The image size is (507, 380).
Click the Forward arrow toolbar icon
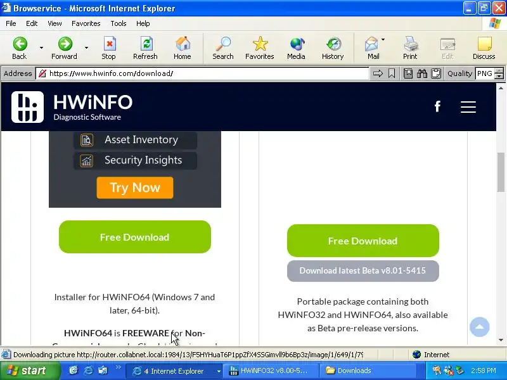(65, 44)
